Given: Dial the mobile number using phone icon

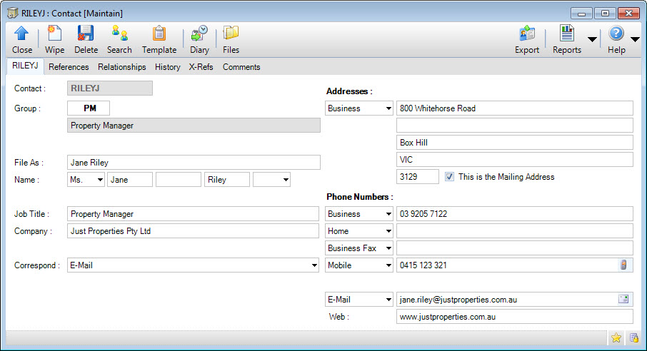Looking at the screenshot, I should click(623, 265).
